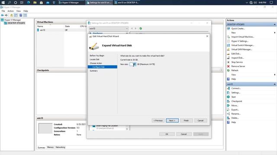Go to Choose Action wizard step

coord(96,63)
